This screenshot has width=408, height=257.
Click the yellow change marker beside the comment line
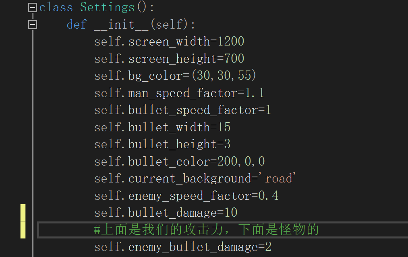coord(23,230)
